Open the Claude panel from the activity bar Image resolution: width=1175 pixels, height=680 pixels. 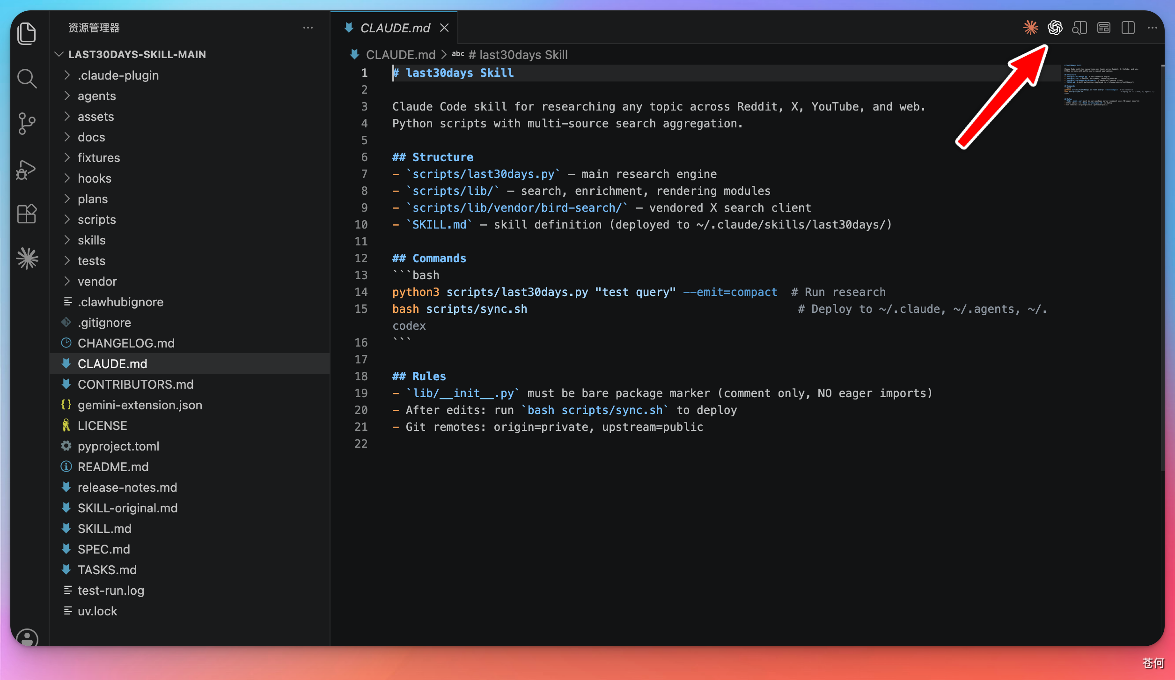27,259
